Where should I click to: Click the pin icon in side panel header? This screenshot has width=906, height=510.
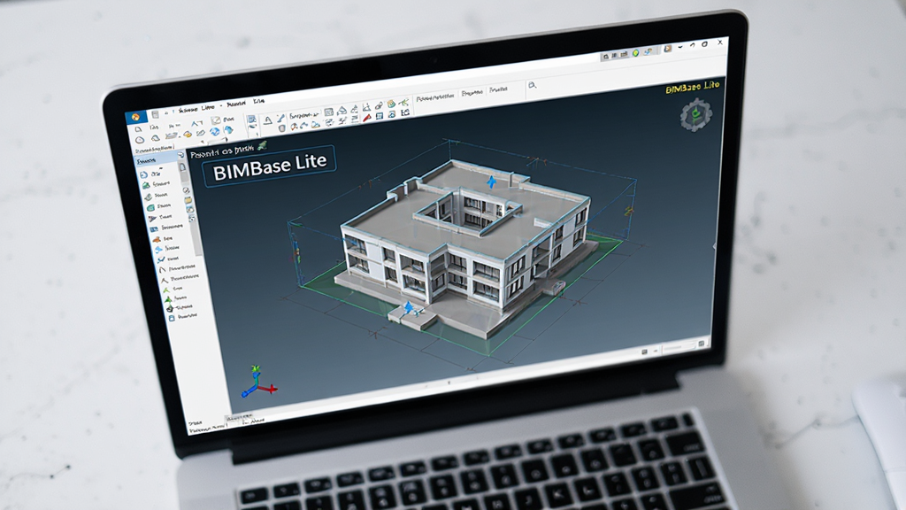pyautogui.click(x=180, y=154)
